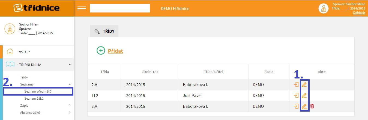This screenshot has height=120, width=368.
Task: Click the green plus Přidat icon
Action: 101,50
